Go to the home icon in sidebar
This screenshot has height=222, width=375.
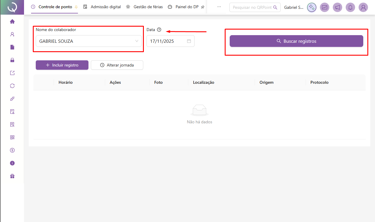click(12, 21)
